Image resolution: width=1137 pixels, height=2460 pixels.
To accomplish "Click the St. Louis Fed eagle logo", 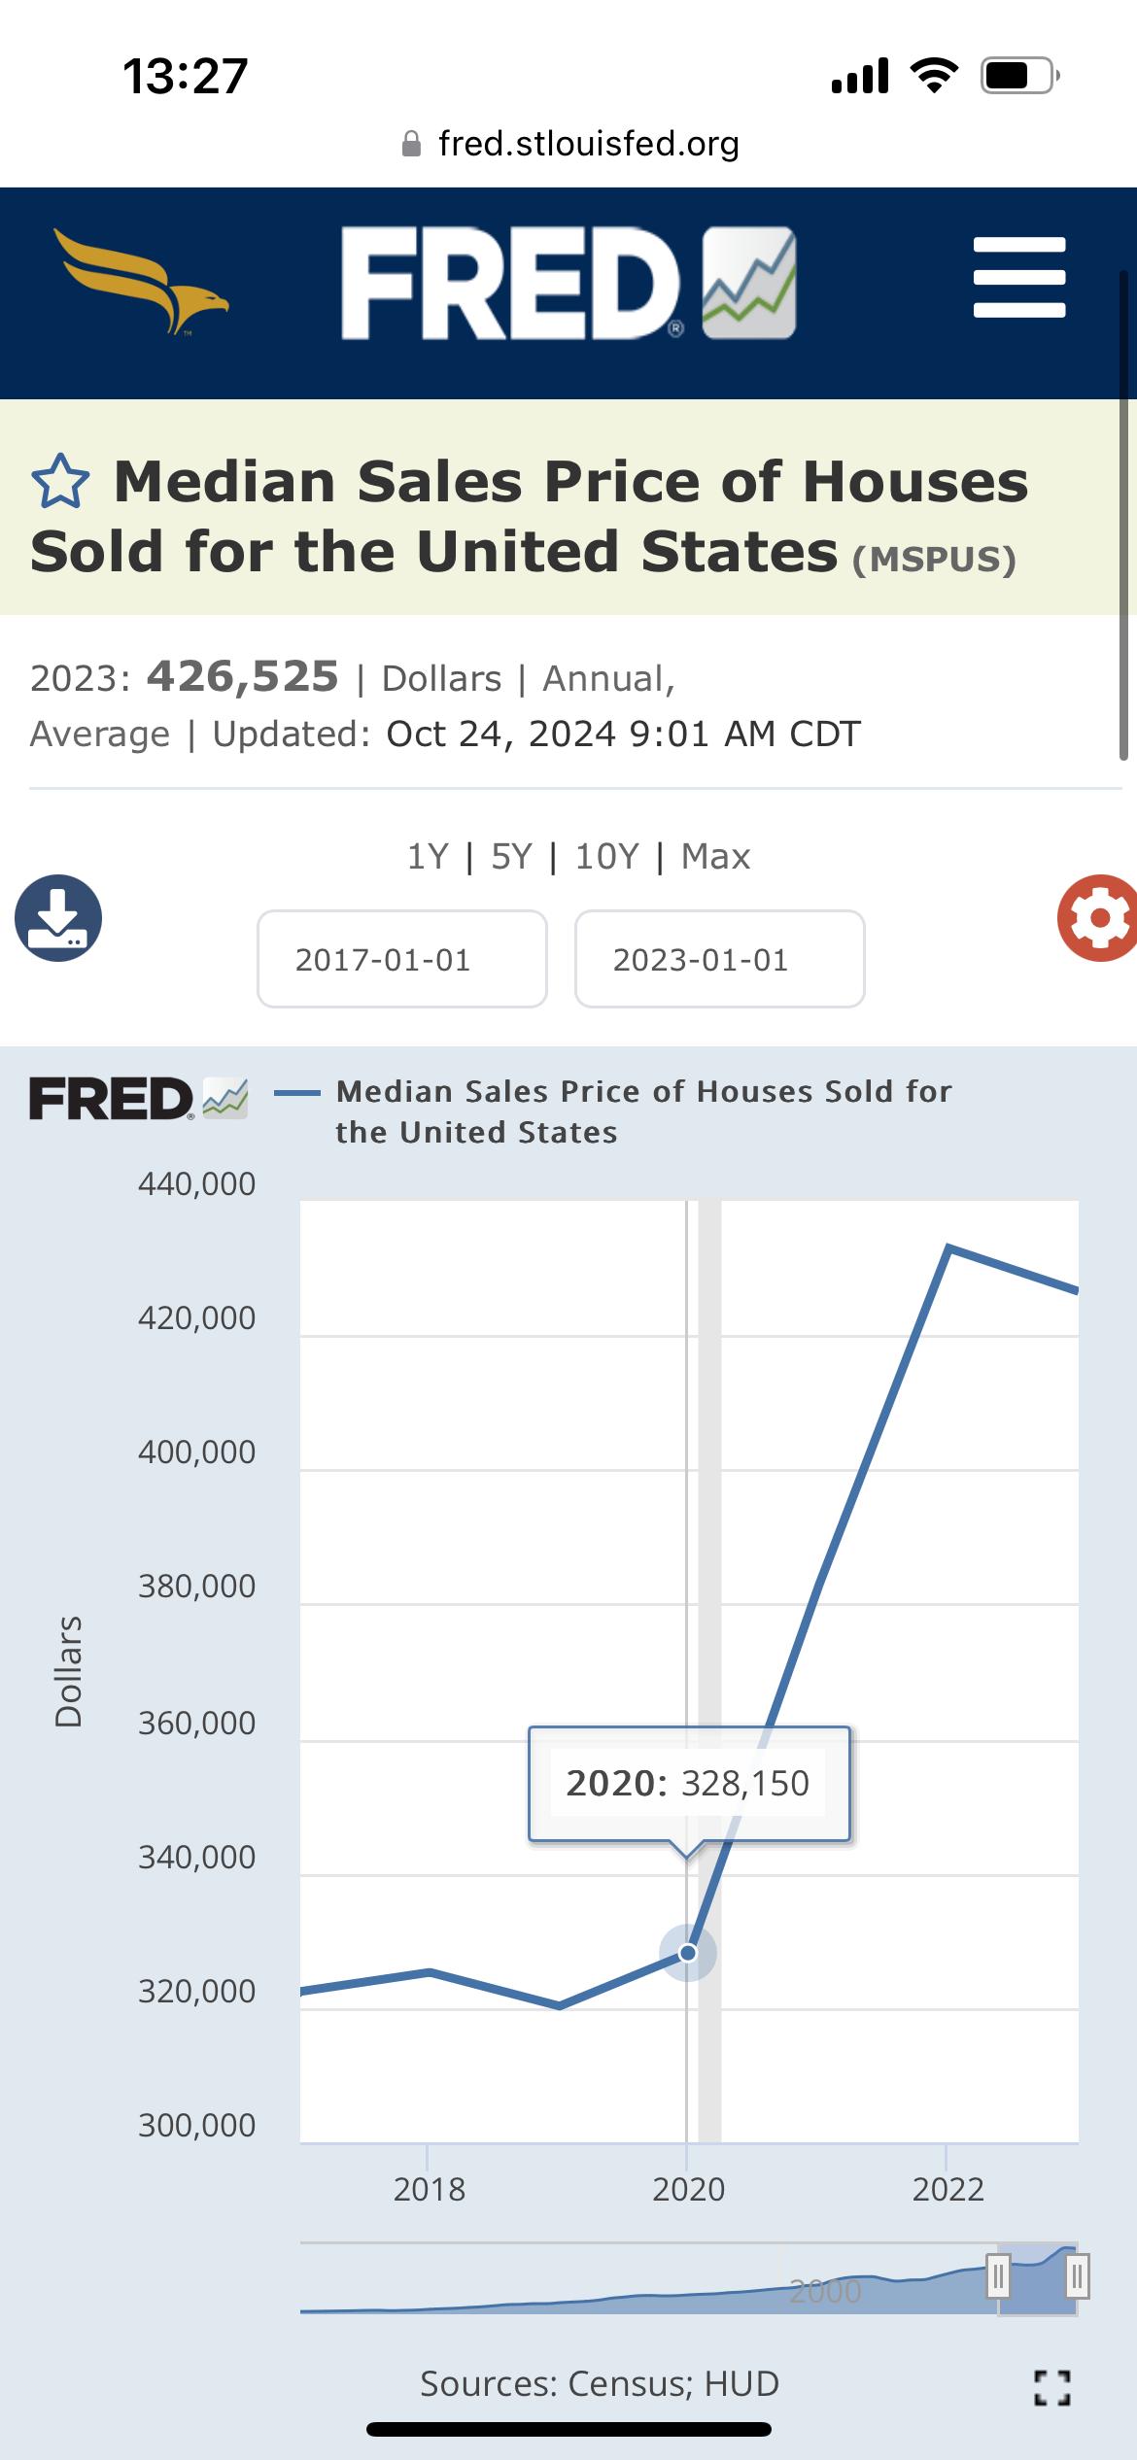I will point(141,282).
